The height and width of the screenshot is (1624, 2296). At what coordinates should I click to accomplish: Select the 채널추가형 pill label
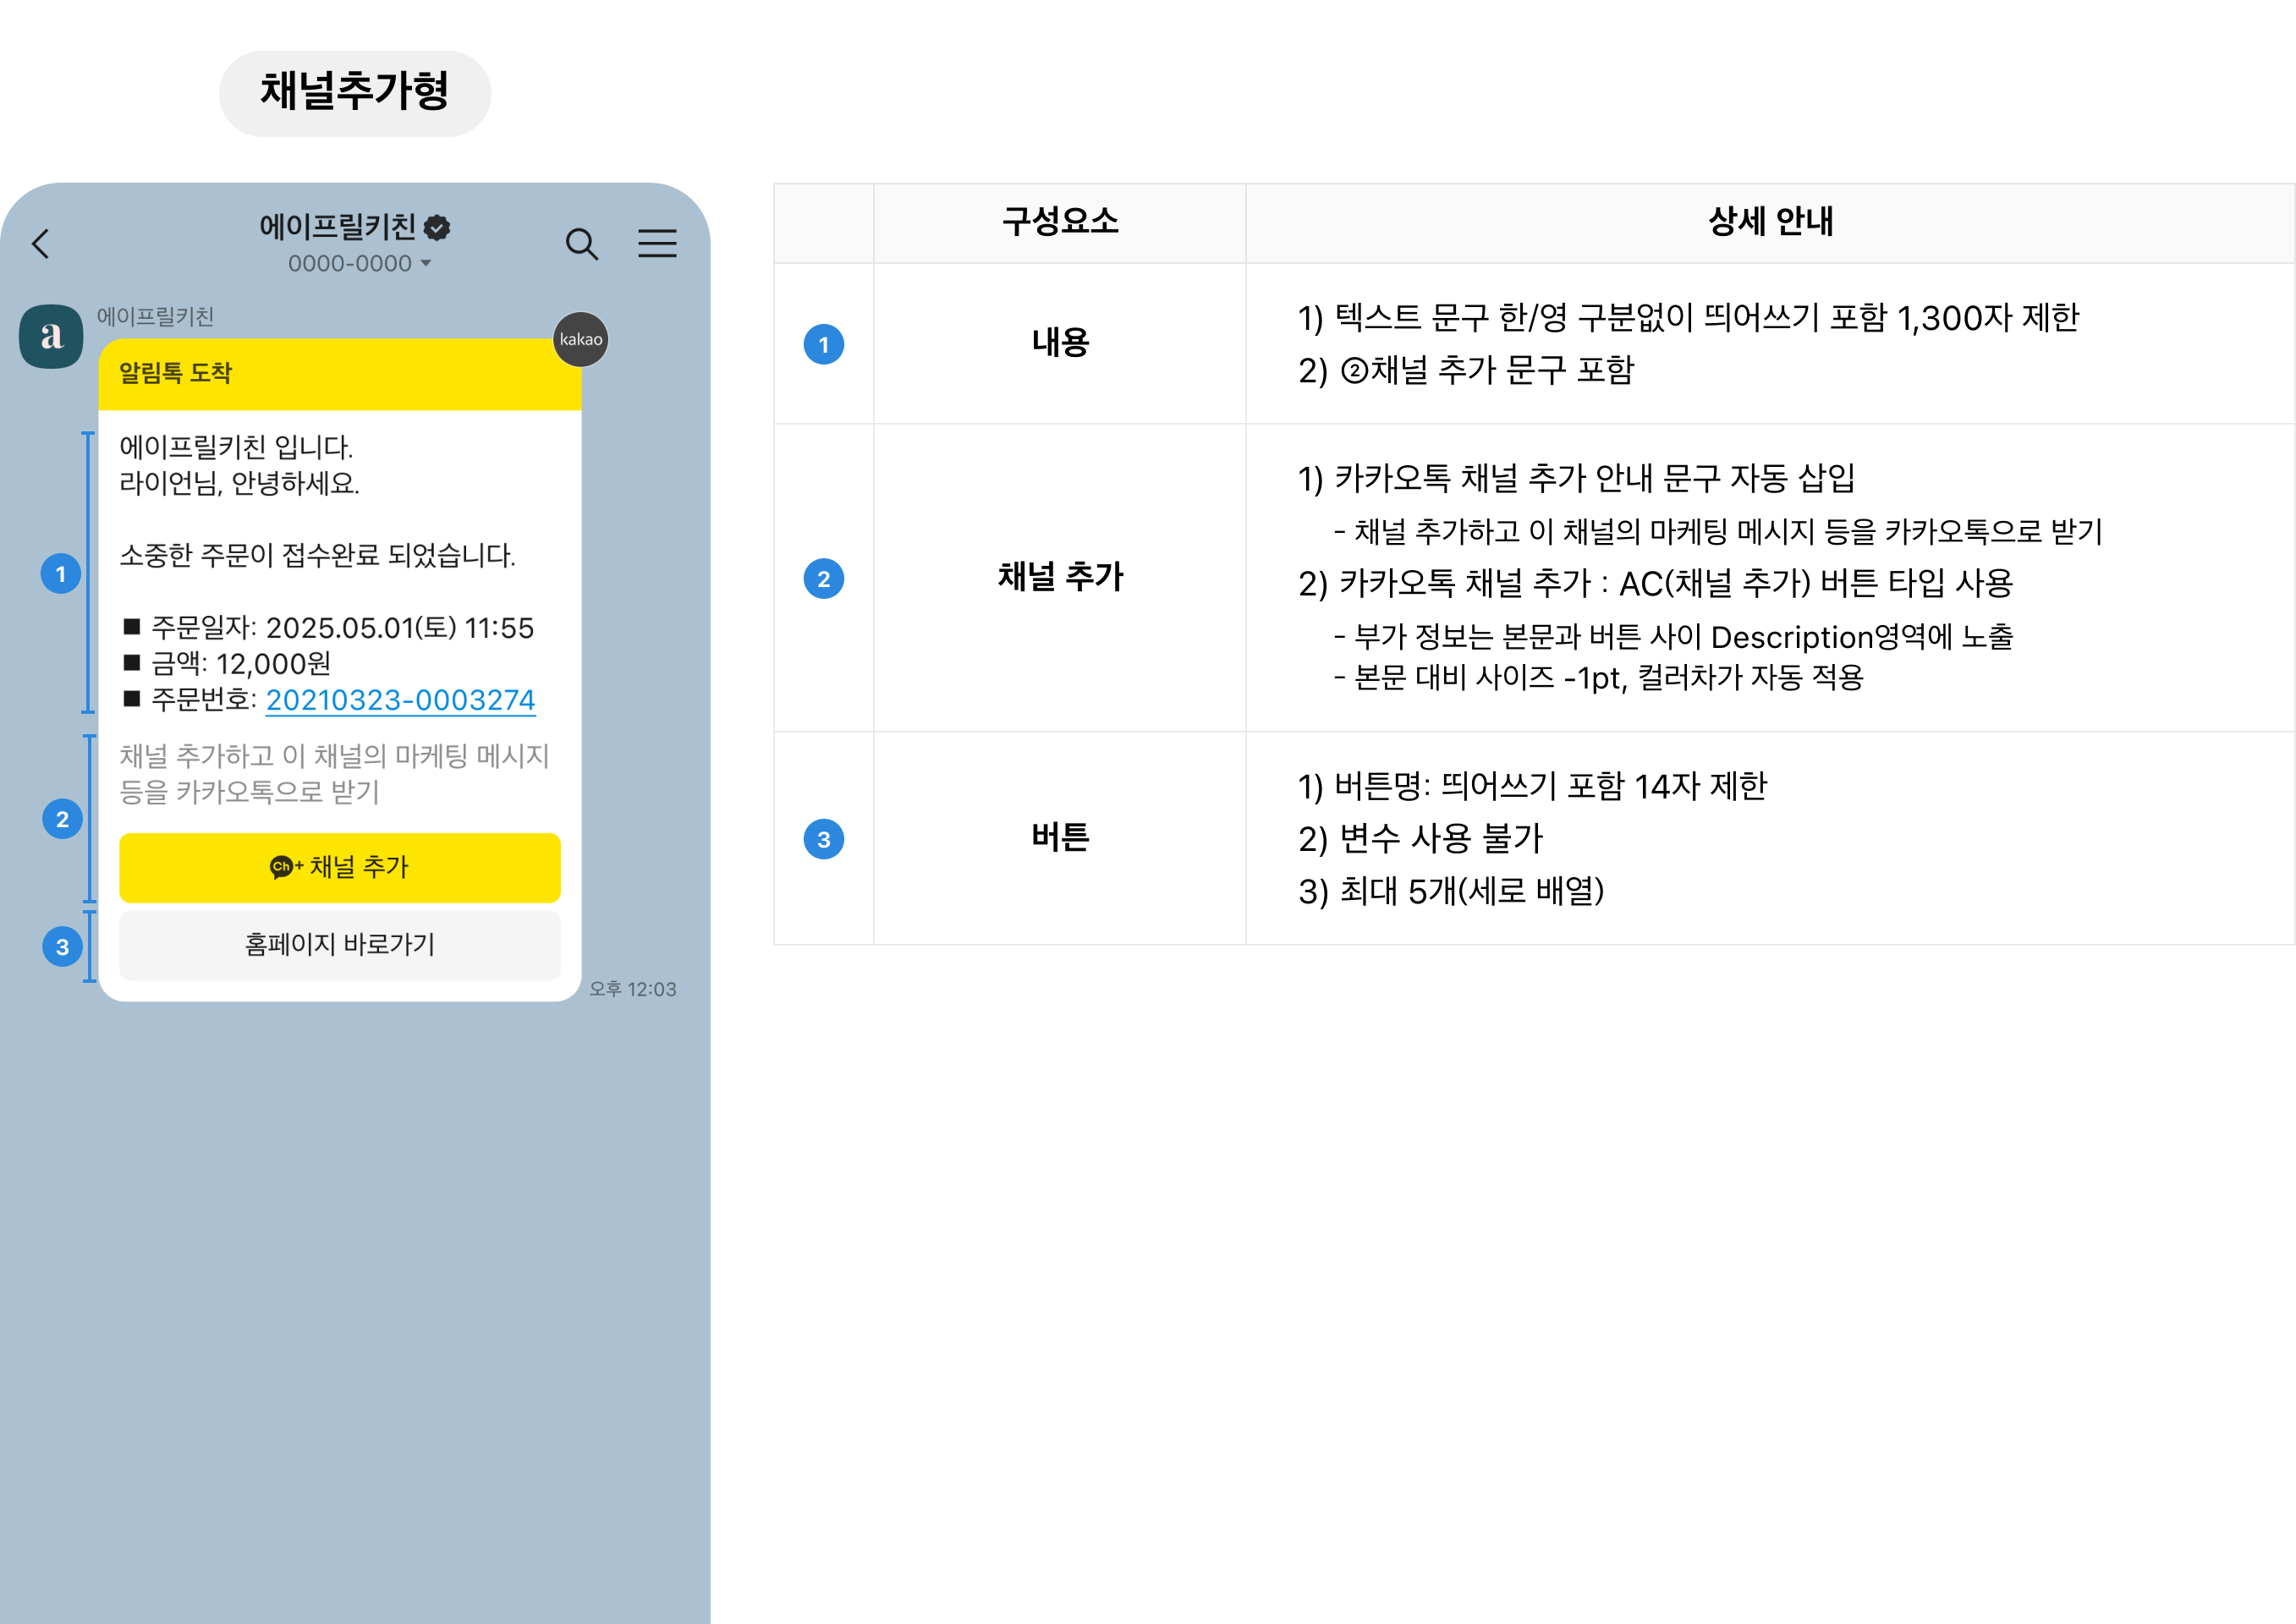[355, 92]
